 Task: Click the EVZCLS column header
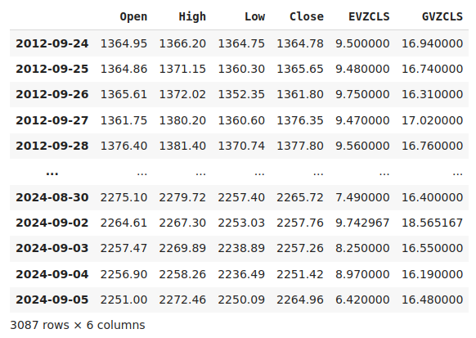(x=369, y=16)
